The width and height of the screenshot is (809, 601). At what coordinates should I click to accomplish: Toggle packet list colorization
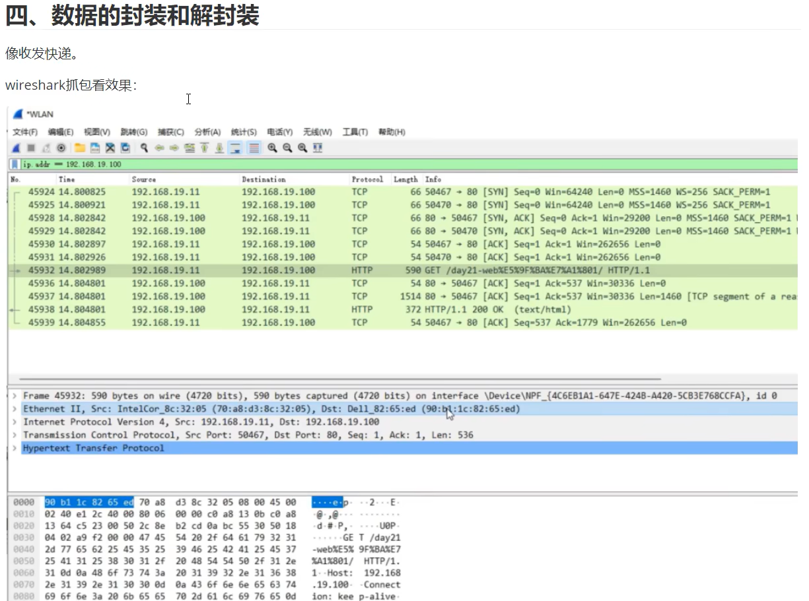pyautogui.click(x=254, y=148)
